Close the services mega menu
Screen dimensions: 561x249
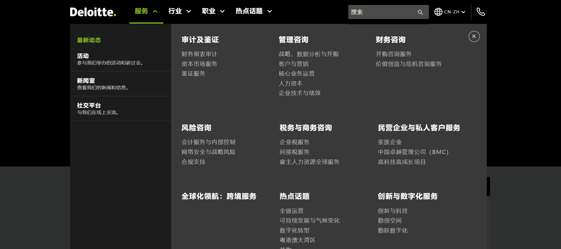pos(474,36)
